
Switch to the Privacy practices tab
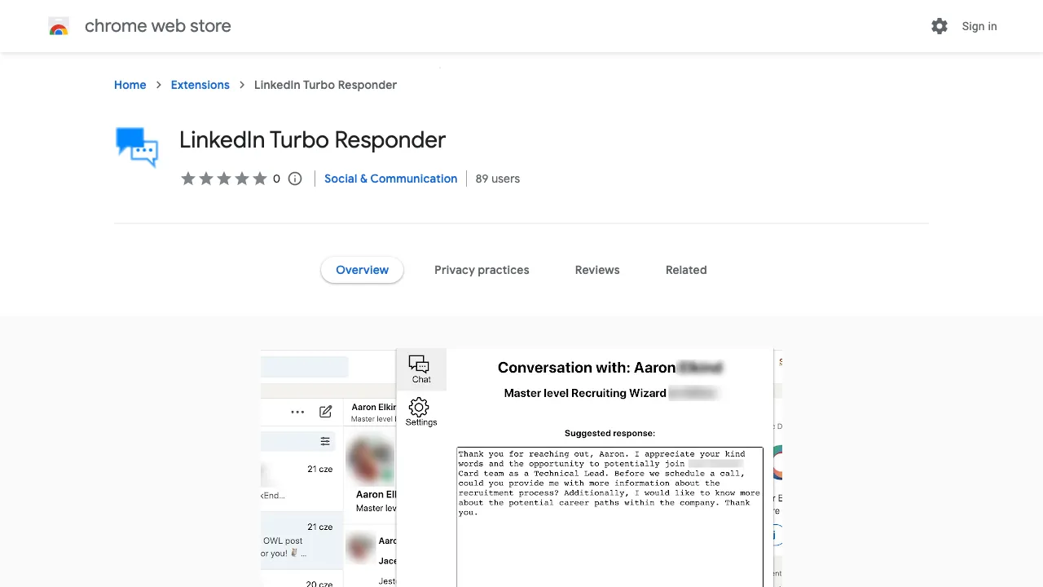click(x=482, y=270)
